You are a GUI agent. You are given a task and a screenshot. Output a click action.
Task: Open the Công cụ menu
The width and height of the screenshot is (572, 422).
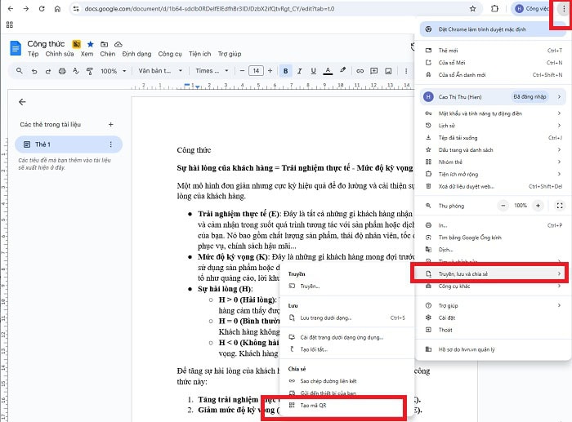click(x=170, y=54)
